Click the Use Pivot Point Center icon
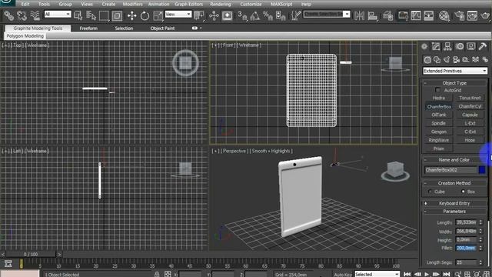Image resolution: width=492 pixels, height=277 pixels. pyautogui.click(x=199, y=15)
